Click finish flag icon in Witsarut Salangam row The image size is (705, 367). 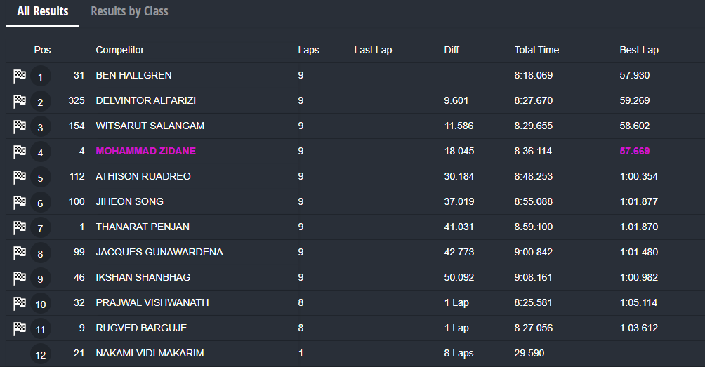point(20,126)
